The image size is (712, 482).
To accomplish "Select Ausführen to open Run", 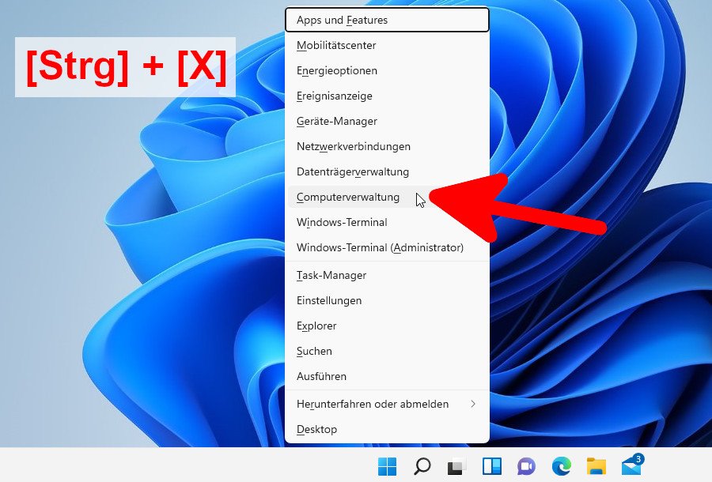I will 321,376.
